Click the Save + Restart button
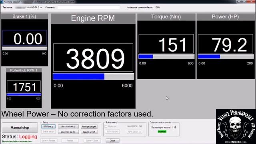256x144 pixels. pos(48,140)
